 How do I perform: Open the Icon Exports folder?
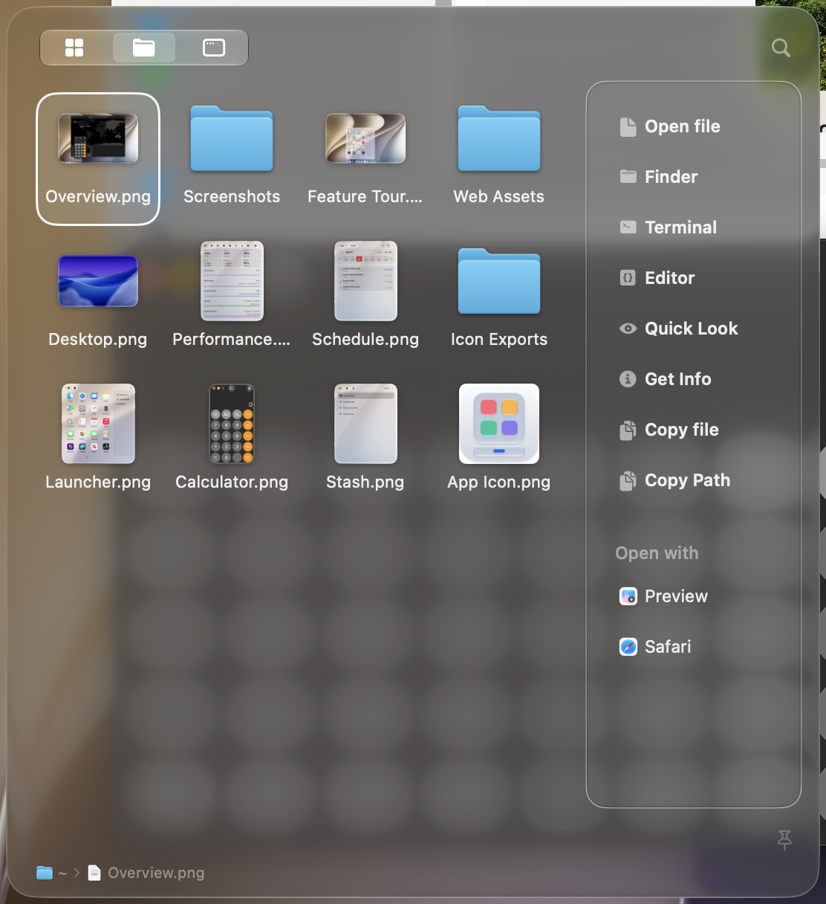499,281
